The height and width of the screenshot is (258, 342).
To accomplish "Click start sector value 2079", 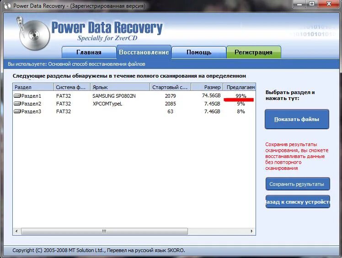I will [x=171, y=96].
